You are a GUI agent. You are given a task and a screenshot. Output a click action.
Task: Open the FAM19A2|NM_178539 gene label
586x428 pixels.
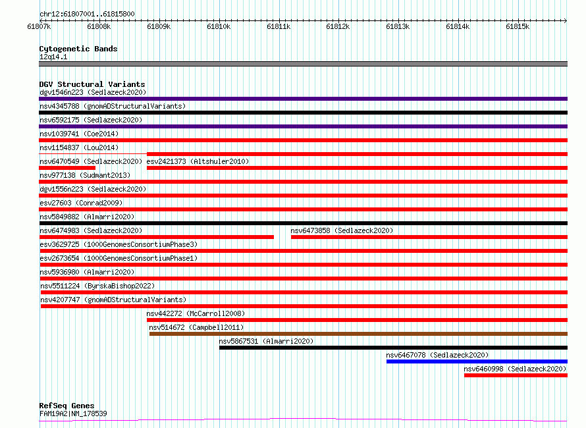tap(73, 414)
